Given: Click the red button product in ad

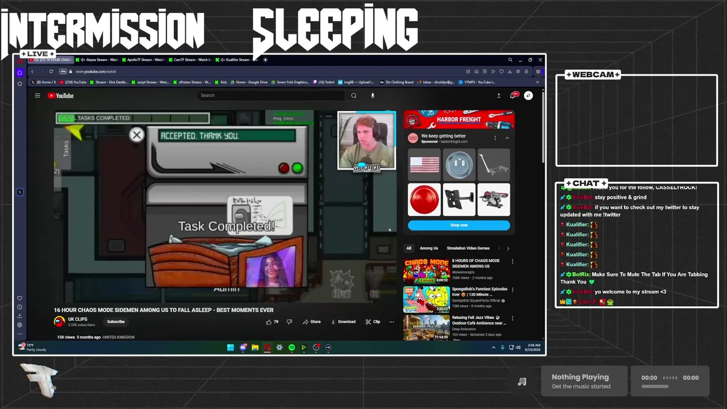Looking at the screenshot, I should [424, 199].
